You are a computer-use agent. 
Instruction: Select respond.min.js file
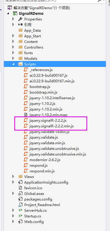pos(42,171)
